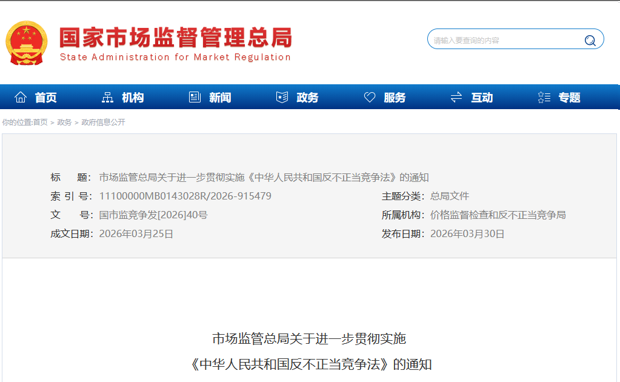Open the 机构 navigation menu item
Screen dimensions: 620x382
tap(133, 98)
